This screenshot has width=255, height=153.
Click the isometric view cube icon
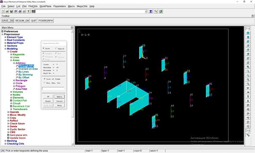[248, 33]
